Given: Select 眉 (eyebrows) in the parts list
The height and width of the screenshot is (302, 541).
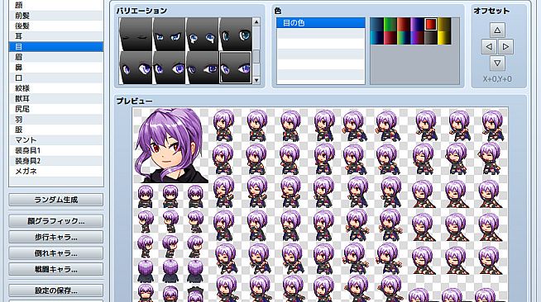Looking at the screenshot, I should pos(56,57).
